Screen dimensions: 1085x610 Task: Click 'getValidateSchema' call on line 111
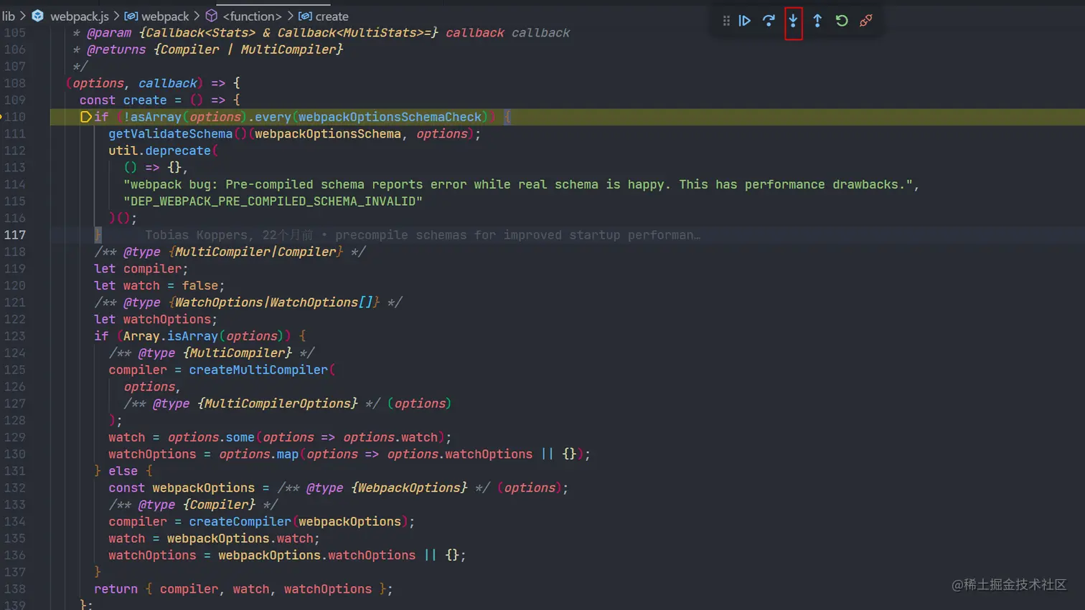point(170,134)
